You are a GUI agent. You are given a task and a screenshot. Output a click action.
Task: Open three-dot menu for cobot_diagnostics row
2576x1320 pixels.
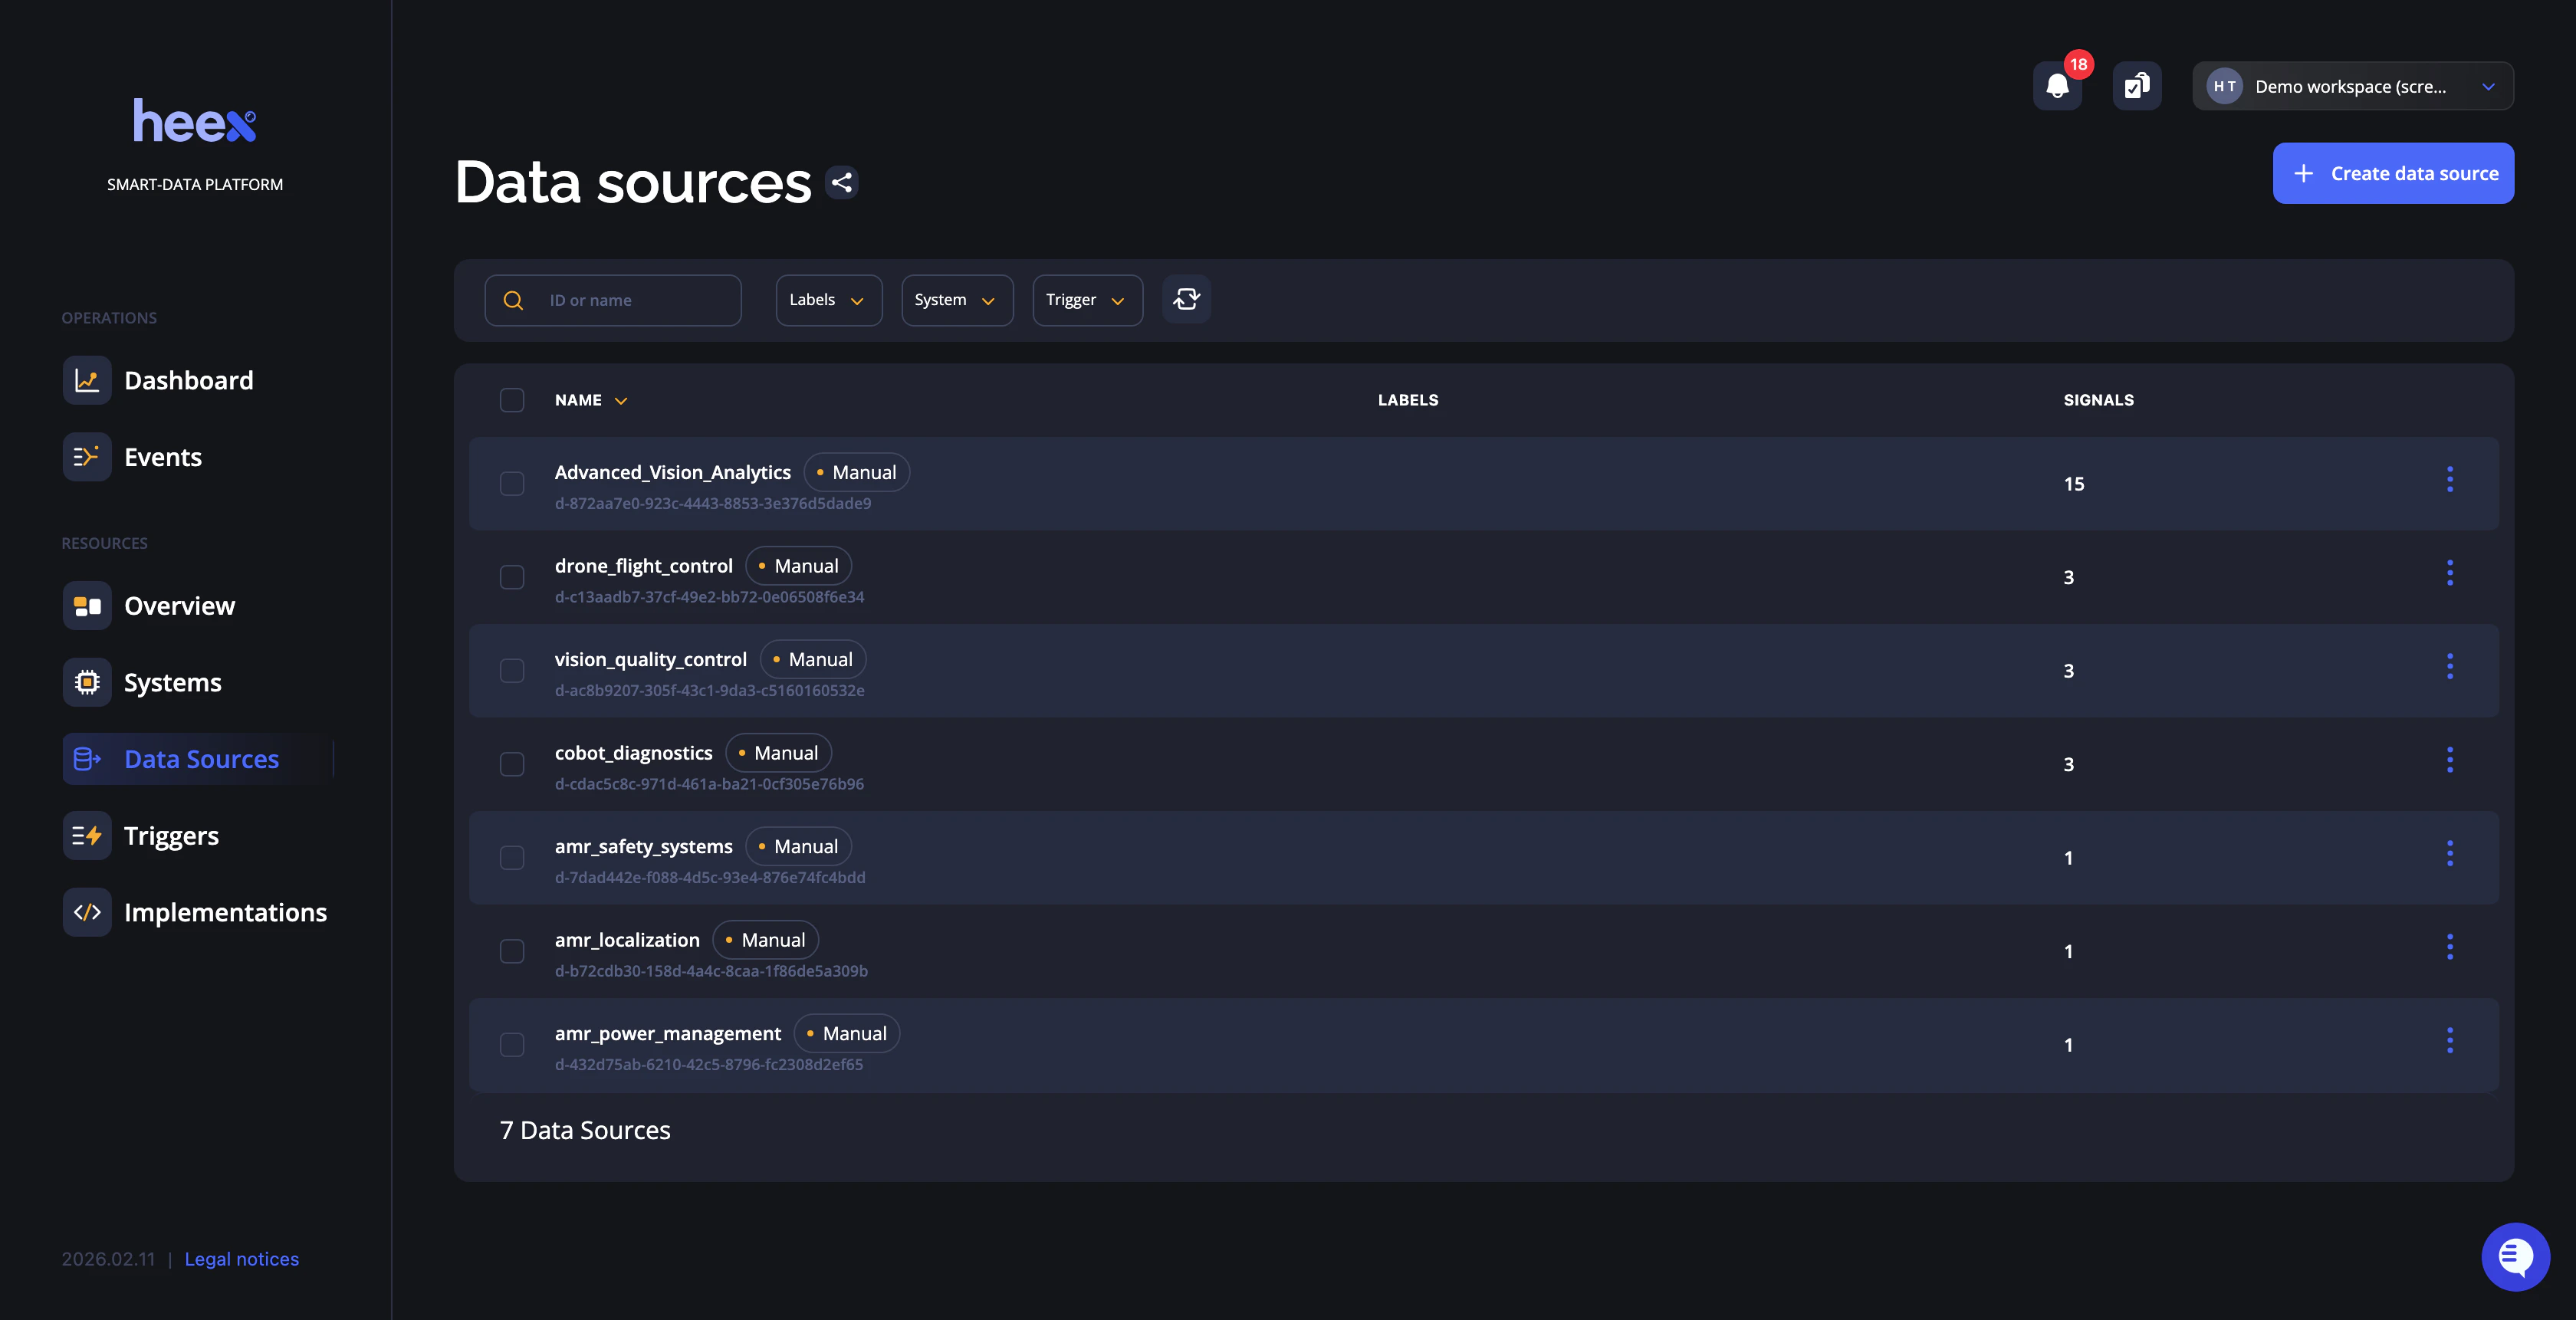click(x=2449, y=761)
